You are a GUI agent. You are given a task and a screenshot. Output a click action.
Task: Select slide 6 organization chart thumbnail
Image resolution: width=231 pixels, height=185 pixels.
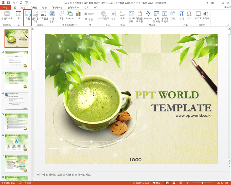coord(16,143)
